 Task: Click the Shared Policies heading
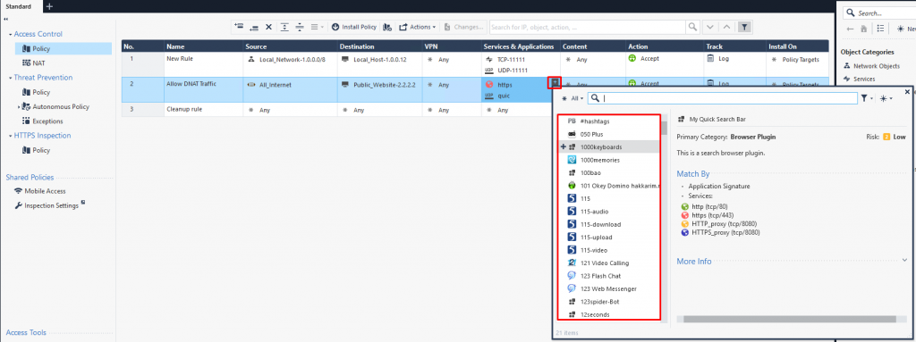tap(30, 178)
